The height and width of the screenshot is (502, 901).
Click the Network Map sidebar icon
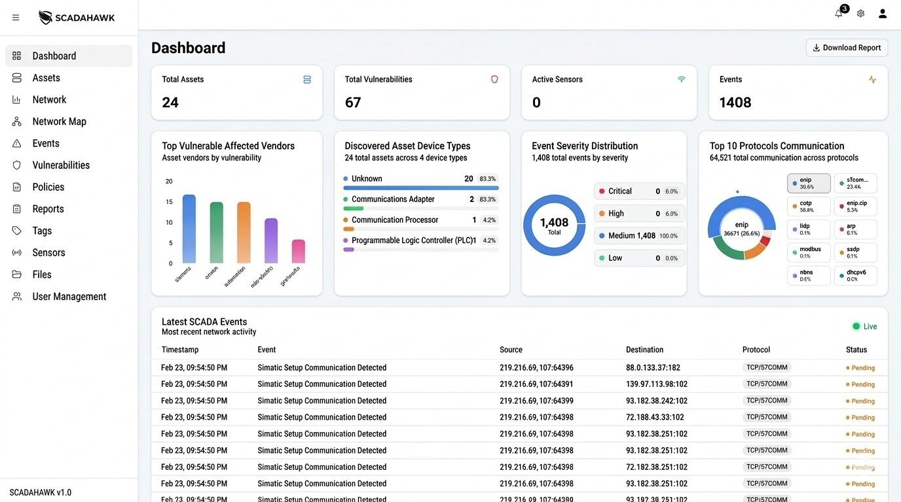(17, 122)
